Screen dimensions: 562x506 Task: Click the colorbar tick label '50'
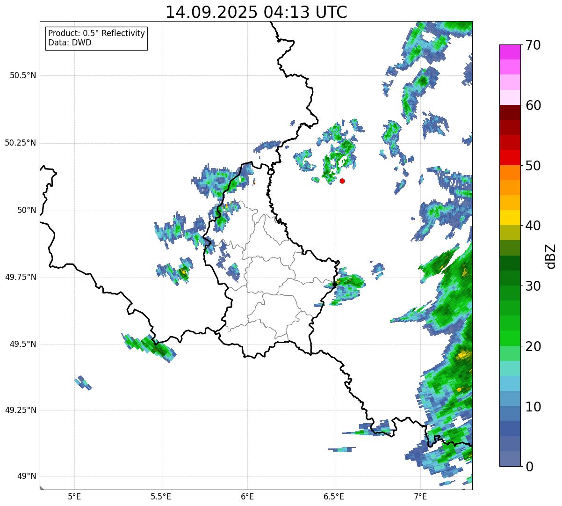[533, 166]
